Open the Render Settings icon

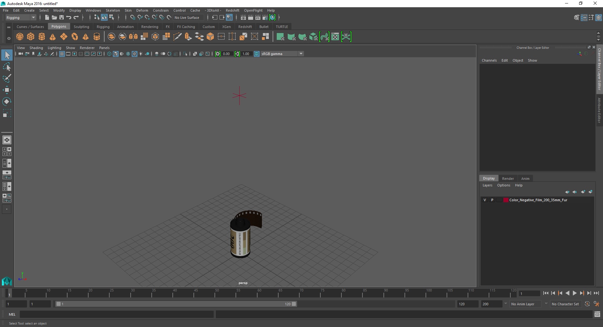coord(265,18)
